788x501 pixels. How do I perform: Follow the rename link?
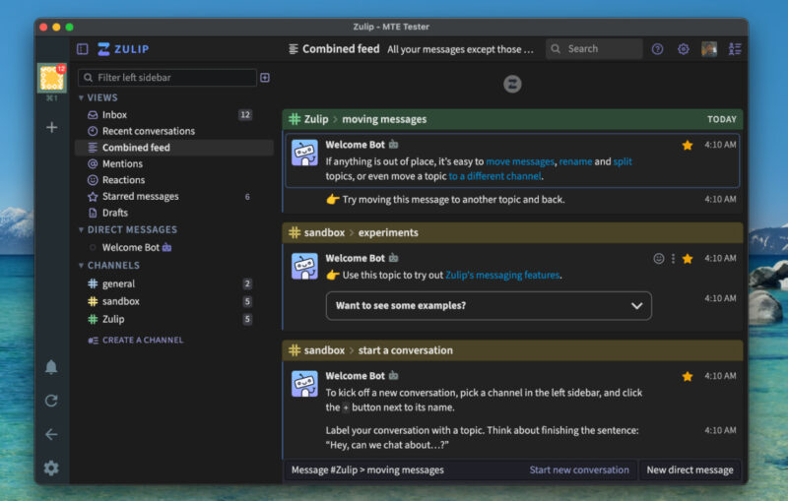tap(575, 161)
